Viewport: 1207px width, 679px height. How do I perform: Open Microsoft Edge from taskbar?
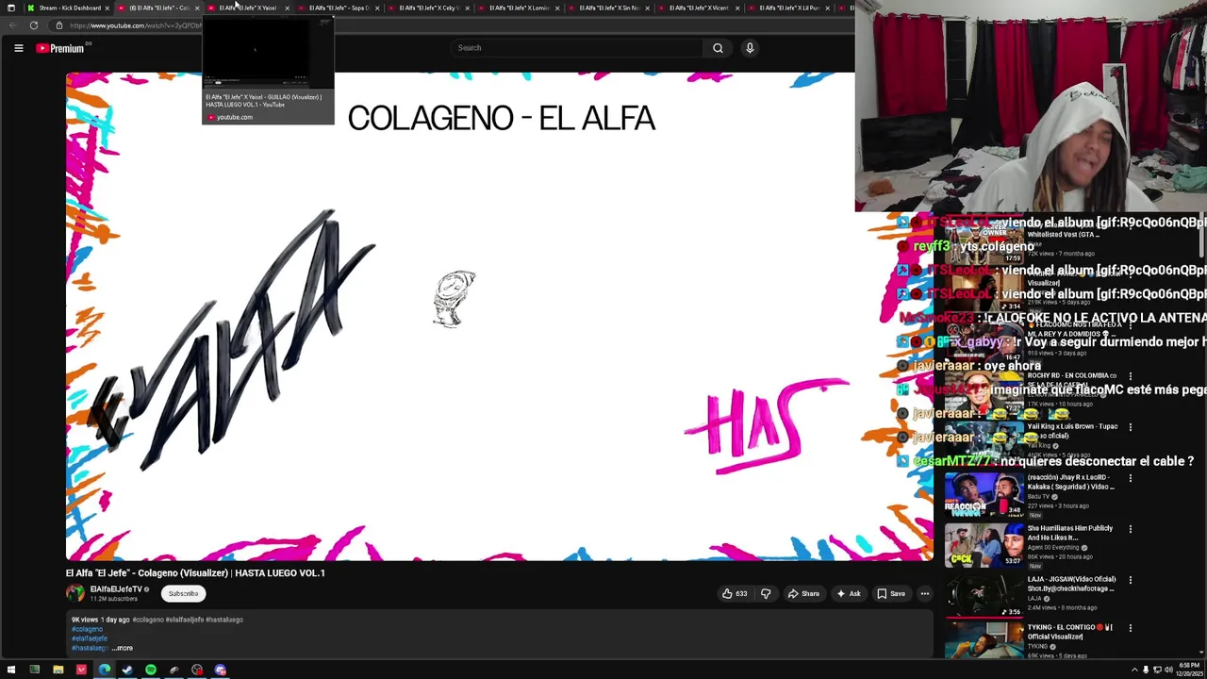tap(104, 671)
